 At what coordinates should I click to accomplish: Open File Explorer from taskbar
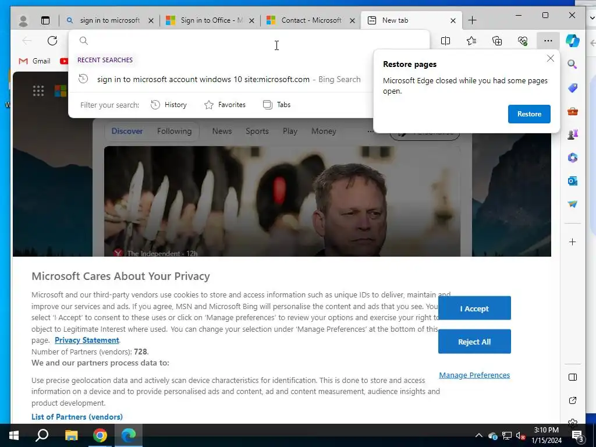(71, 435)
